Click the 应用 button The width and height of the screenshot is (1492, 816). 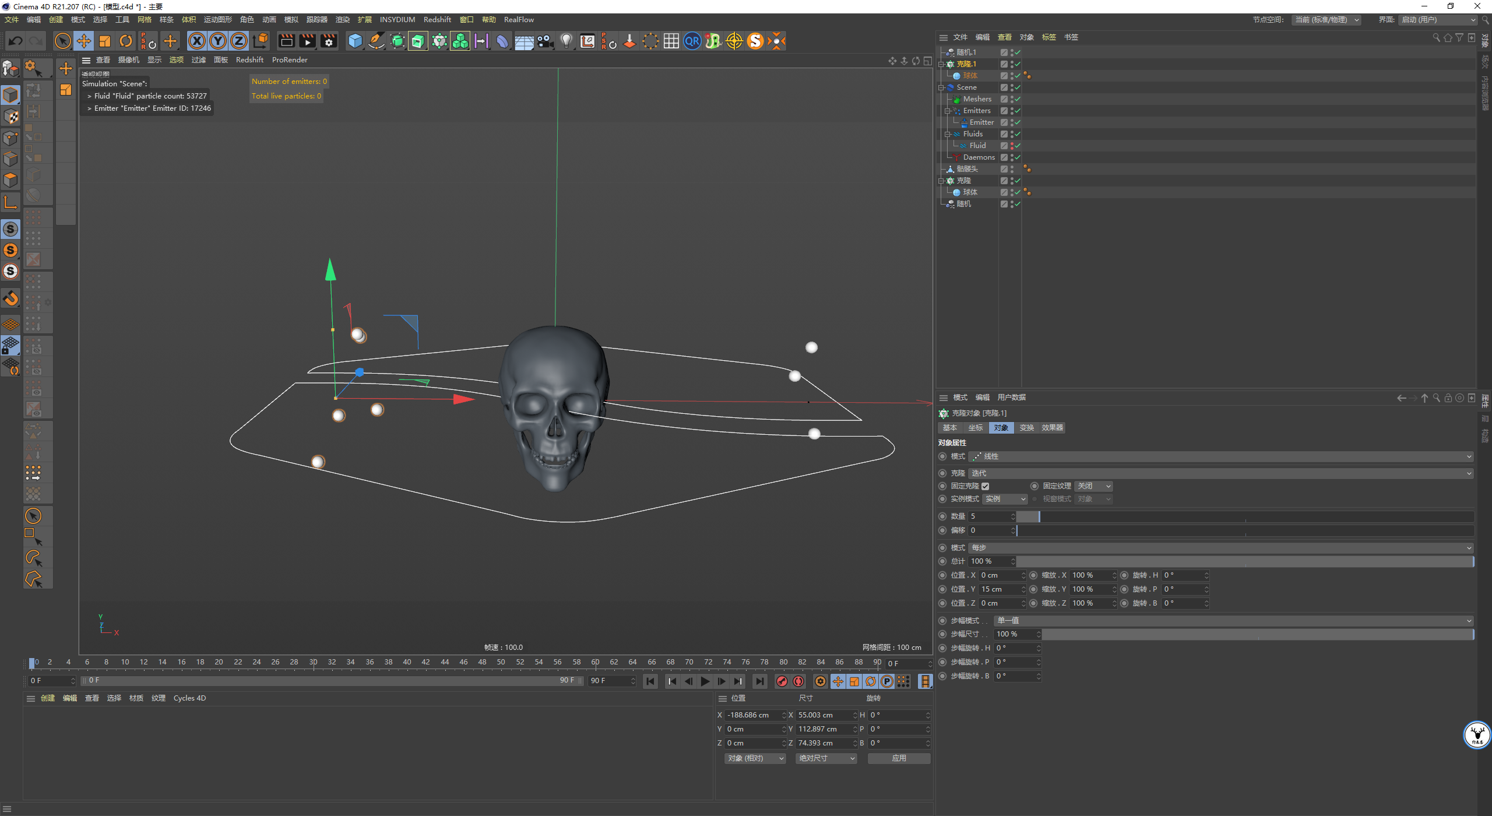(899, 758)
